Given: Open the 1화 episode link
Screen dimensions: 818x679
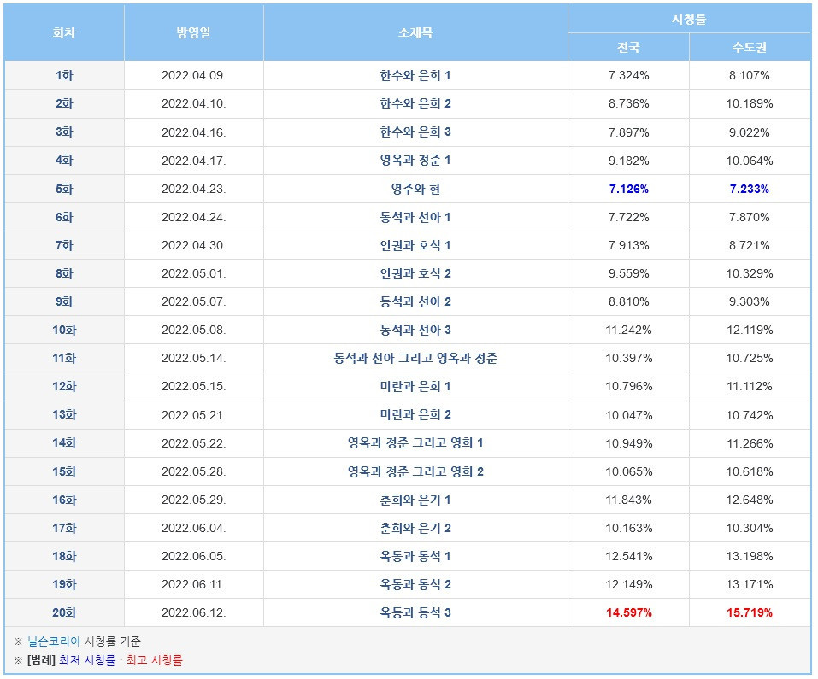Looking at the screenshot, I should point(64,75).
